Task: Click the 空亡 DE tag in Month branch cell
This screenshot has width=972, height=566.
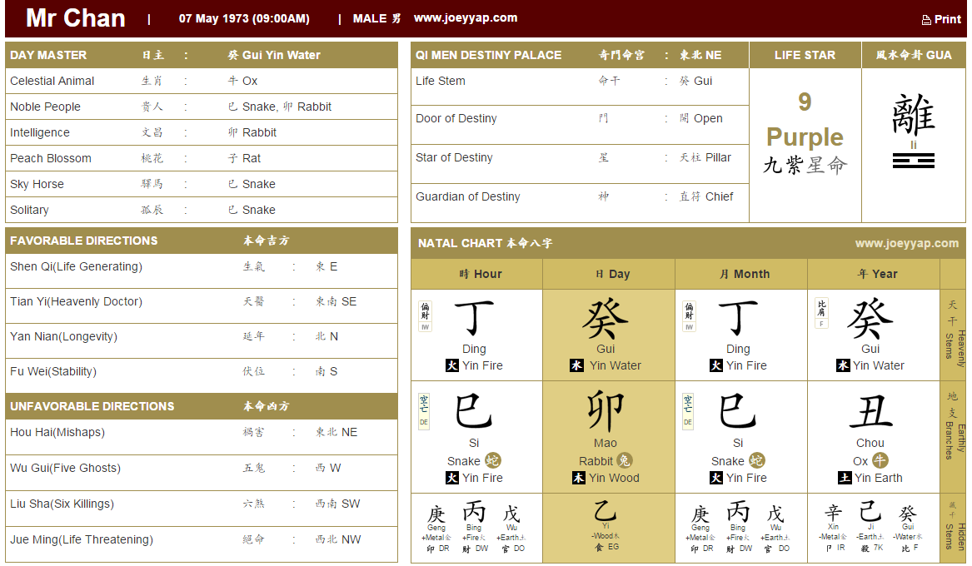Action: coord(688,410)
